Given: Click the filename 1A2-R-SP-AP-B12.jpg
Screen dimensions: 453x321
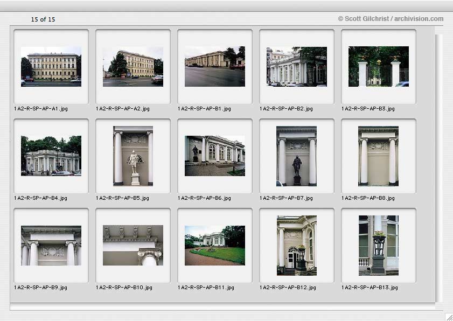Looking at the screenshot, I should click(x=288, y=288).
